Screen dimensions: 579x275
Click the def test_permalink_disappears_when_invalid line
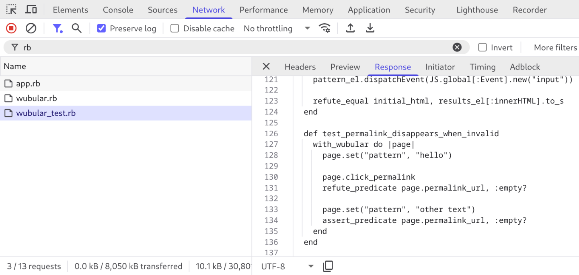pyautogui.click(x=401, y=133)
